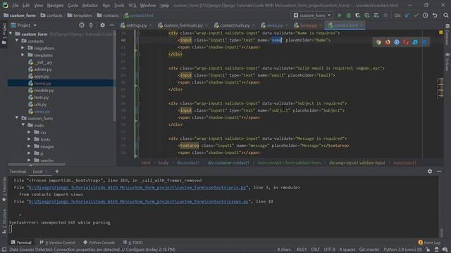This screenshot has width=451, height=253.
Task: Open Version Control tool tab
Action: 57,242
